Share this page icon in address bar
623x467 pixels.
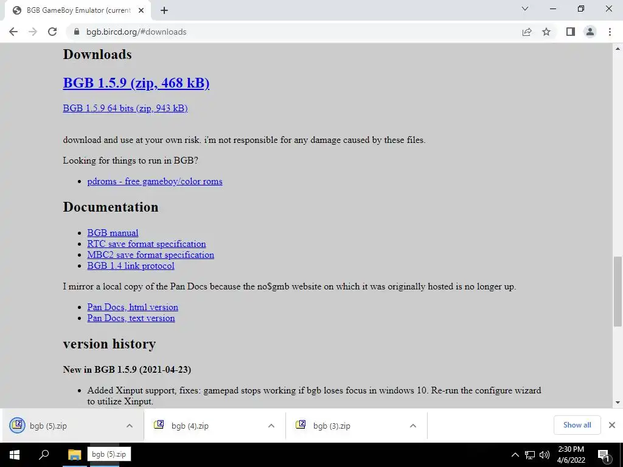(x=527, y=32)
